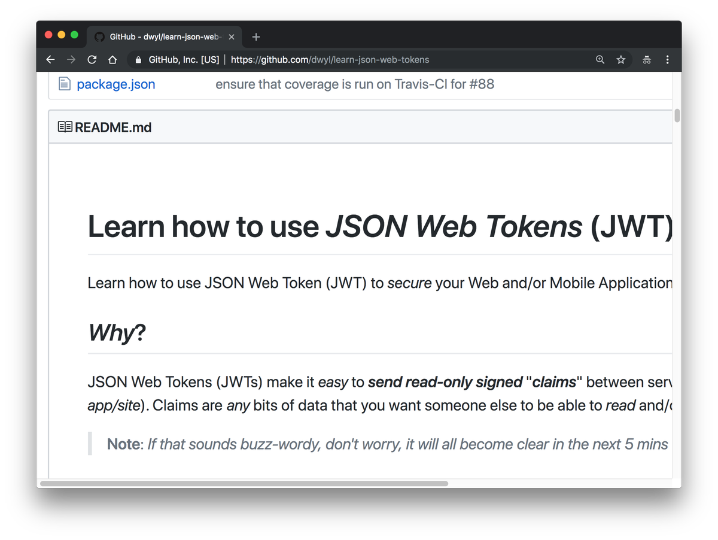Click the README.md book icon
The width and height of the screenshot is (718, 540).
(x=65, y=127)
